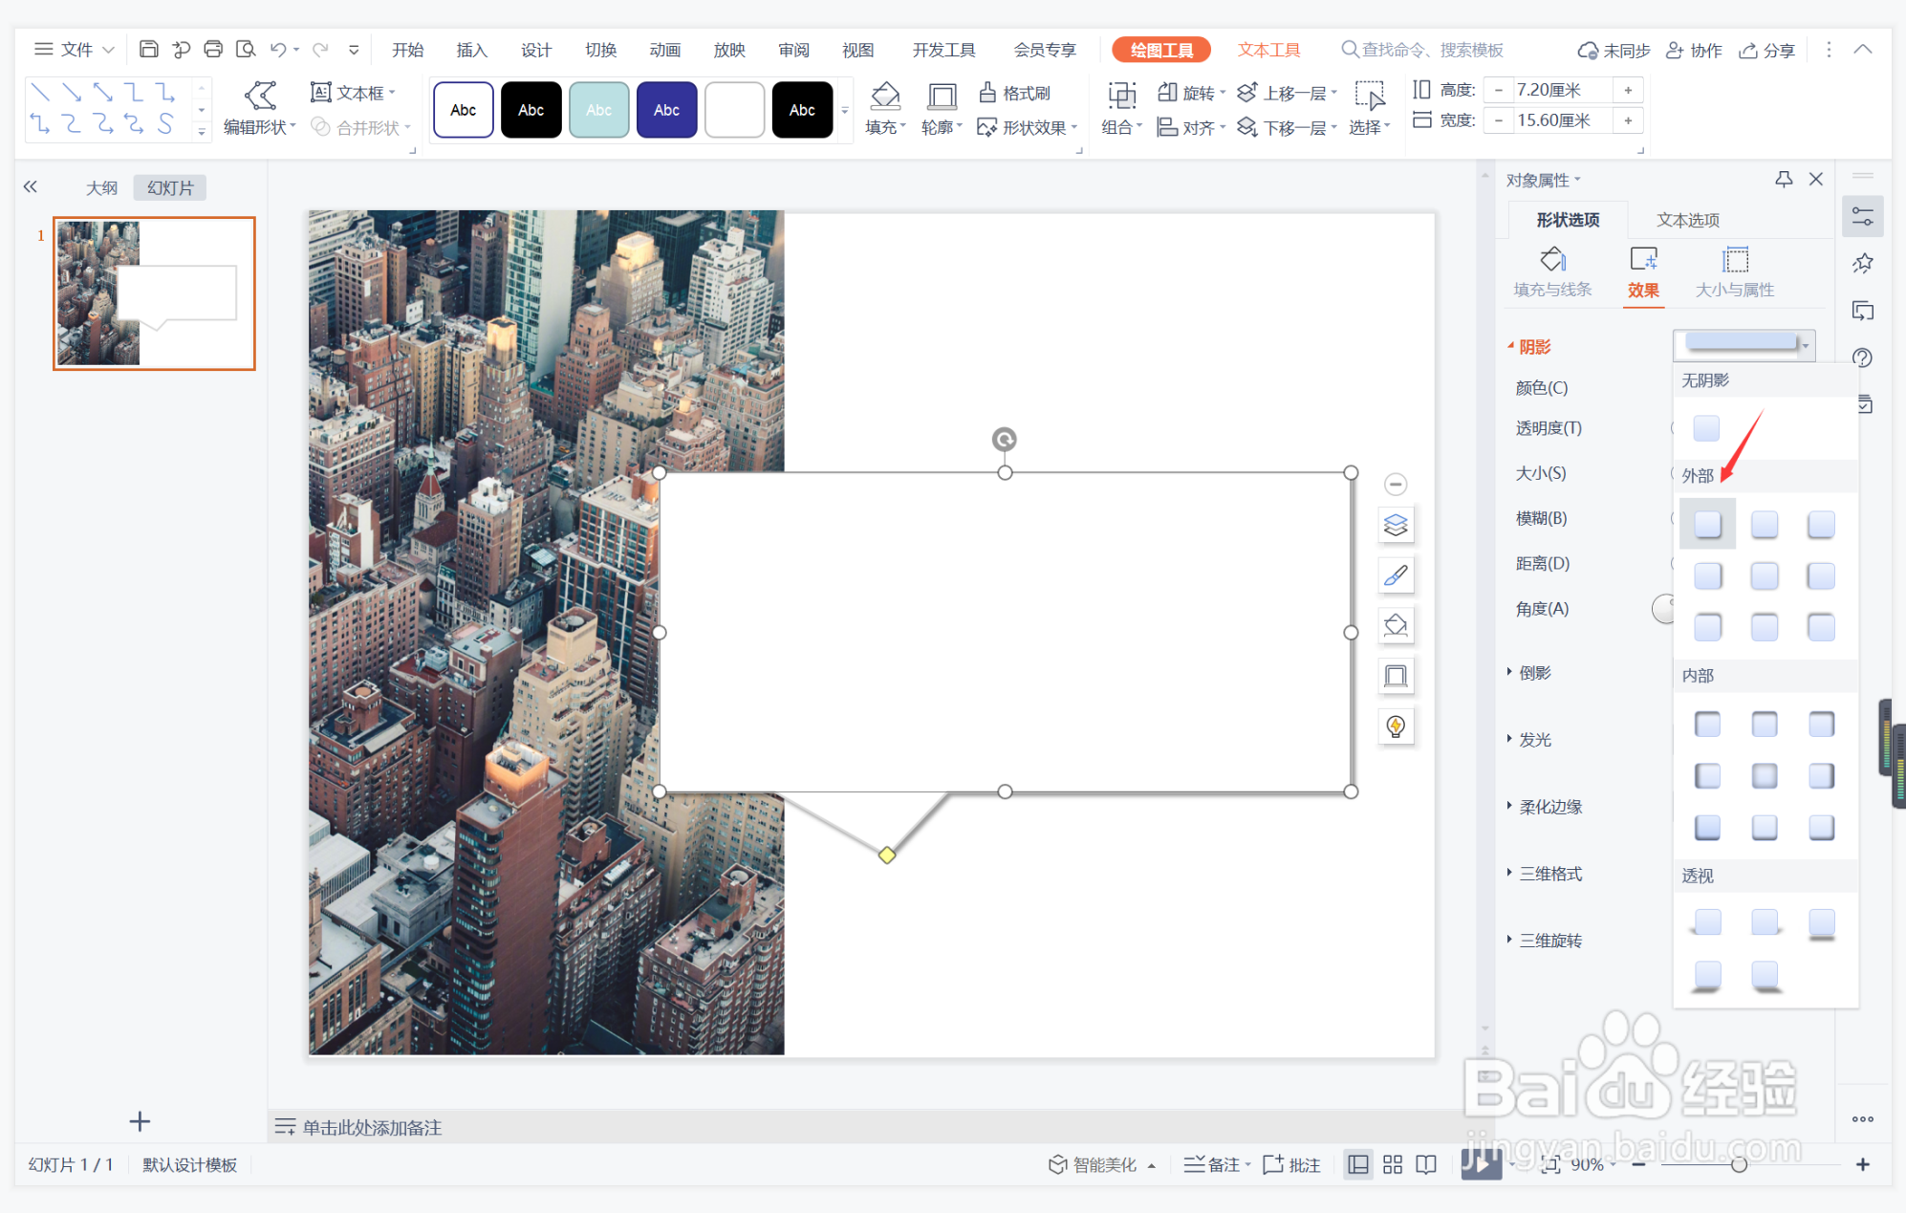Click the Collaborate (协作) button
Screen dimensions: 1906x1213
click(1694, 50)
